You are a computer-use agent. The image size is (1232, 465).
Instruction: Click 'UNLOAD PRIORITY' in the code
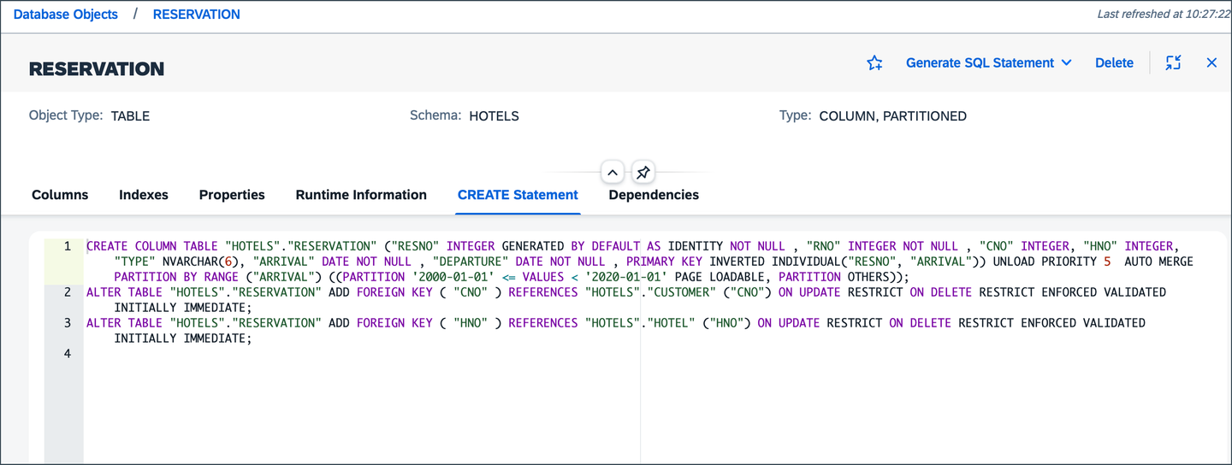pos(1045,262)
